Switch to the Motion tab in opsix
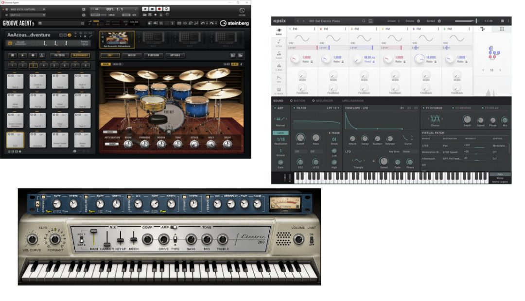The image size is (525, 301). coord(297,100)
